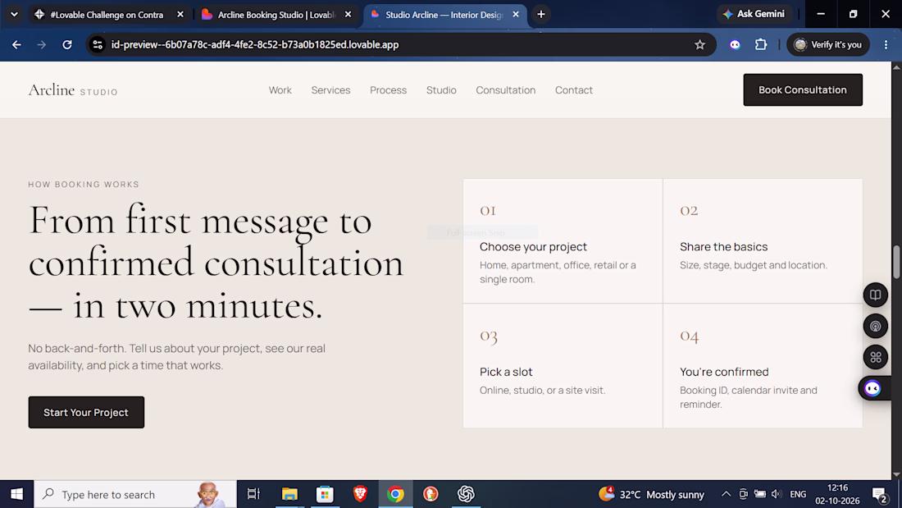Show hidden system tray icons
Image resolution: width=902 pixels, height=508 pixels.
click(726, 494)
